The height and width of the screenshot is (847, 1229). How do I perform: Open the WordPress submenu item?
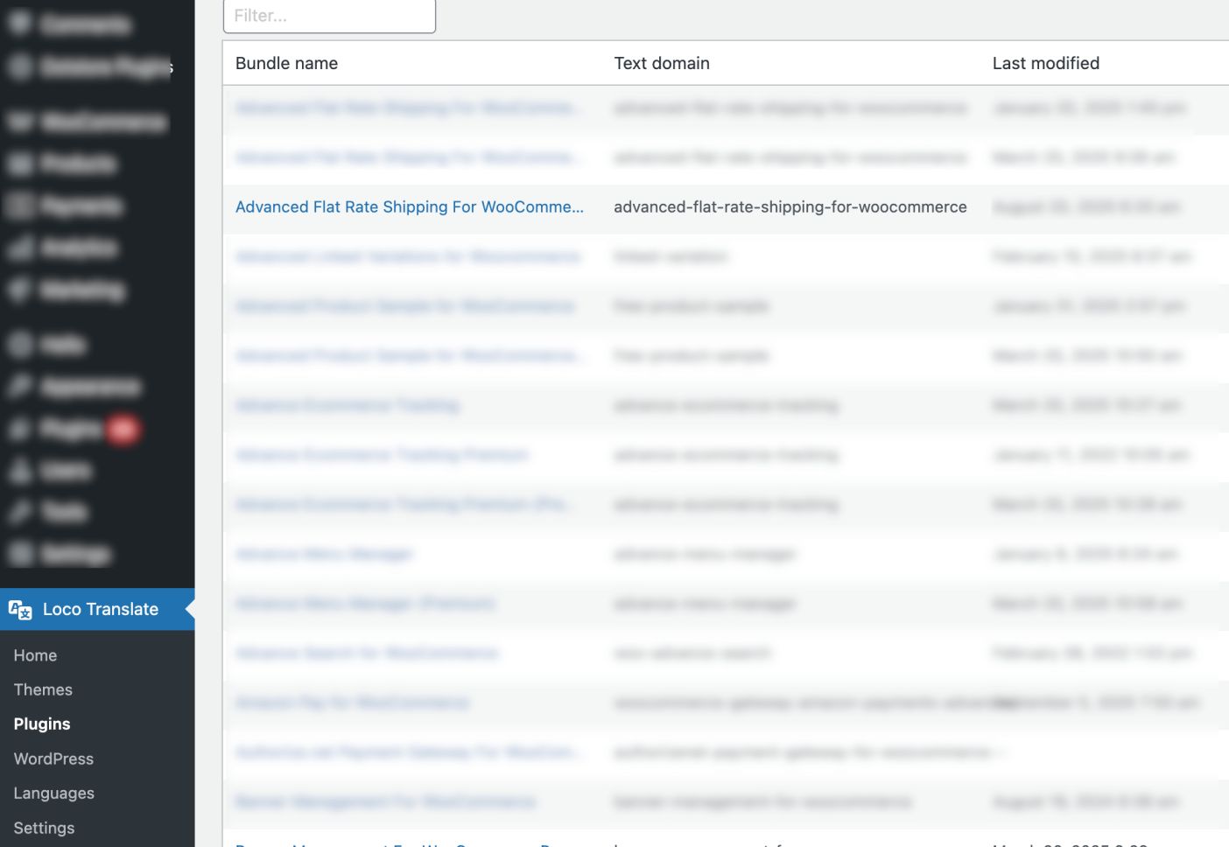tap(53, 759)
